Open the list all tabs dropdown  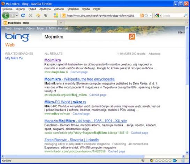pyautogui.click(x=187, y=23)
